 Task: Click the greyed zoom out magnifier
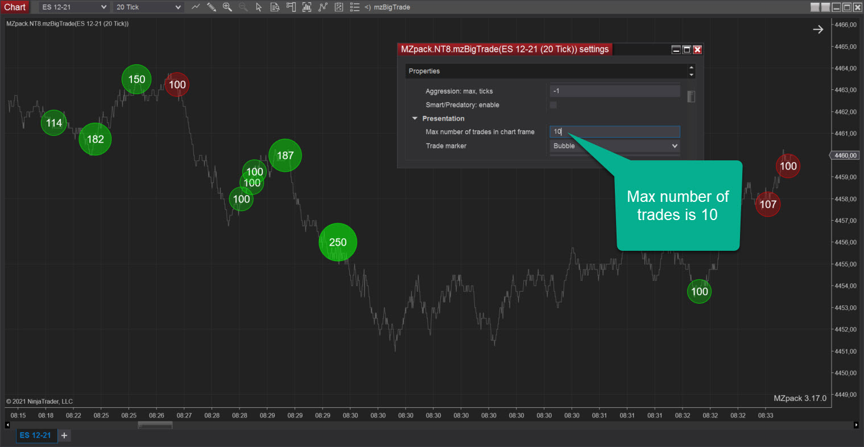tap(243, 7)
